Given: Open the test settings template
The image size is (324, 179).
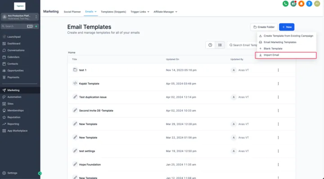Looking at the screenshot, I should click(87, 151).
